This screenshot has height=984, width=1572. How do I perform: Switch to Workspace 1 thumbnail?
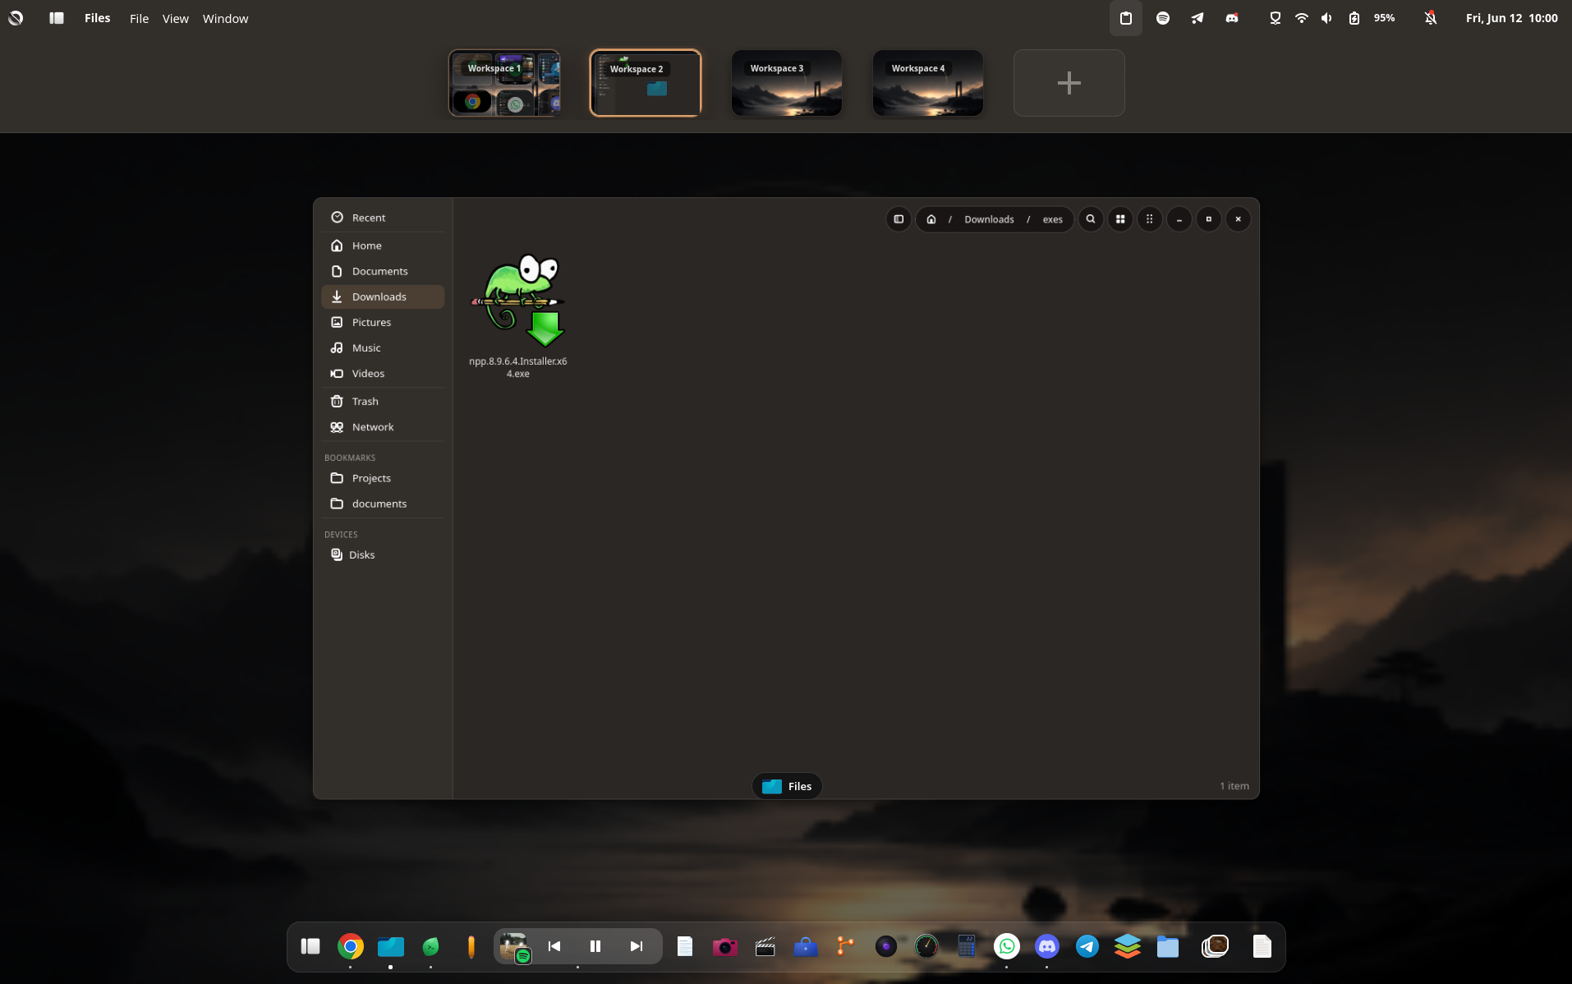click(x=504, y=83)
